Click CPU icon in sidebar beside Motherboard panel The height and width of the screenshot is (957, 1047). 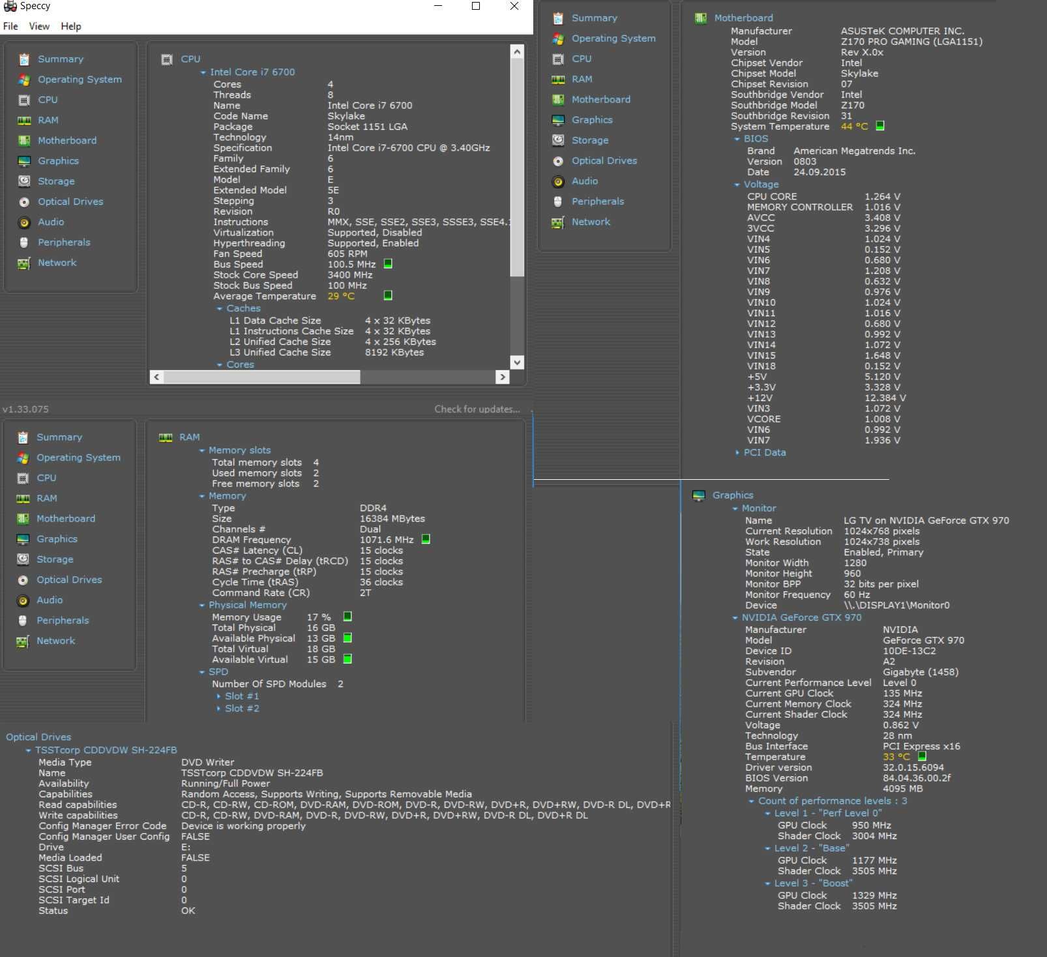558,59
